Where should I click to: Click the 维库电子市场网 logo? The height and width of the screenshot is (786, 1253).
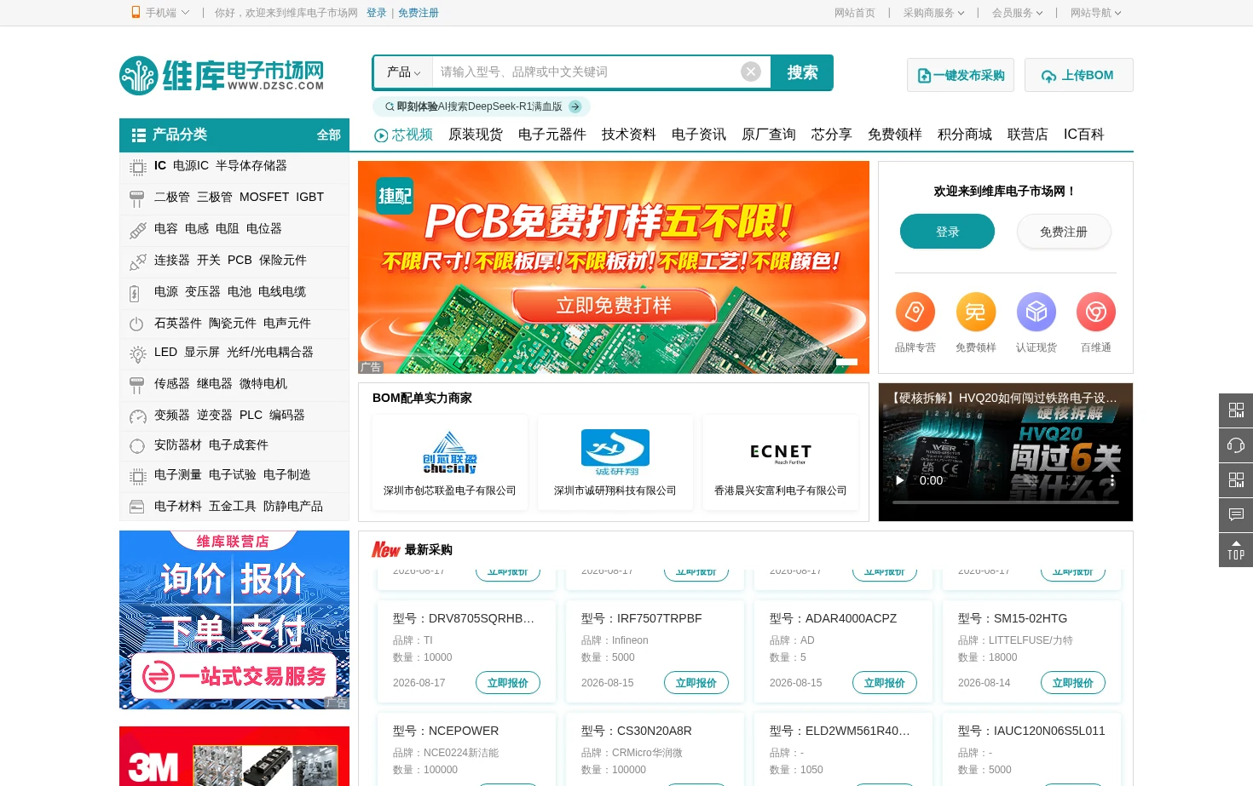click(222, 76)
